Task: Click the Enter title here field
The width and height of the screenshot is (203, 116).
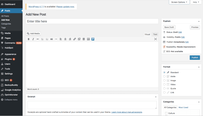Action: point(92,21)
